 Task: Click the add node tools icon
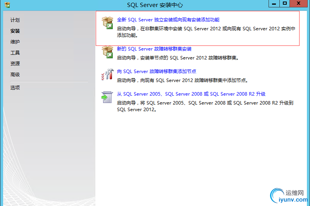[x=107, y=75]
